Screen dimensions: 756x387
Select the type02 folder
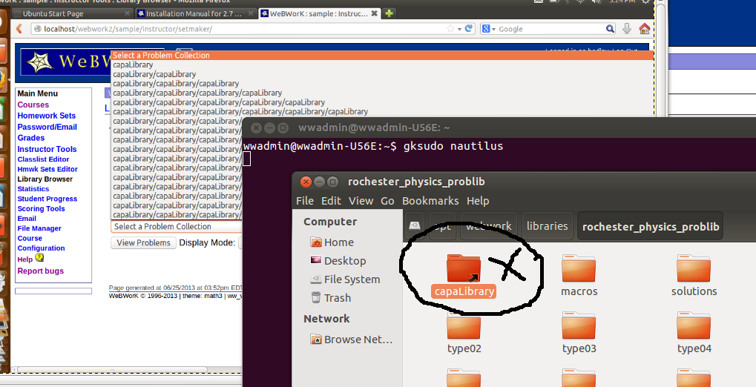(464, 333)
